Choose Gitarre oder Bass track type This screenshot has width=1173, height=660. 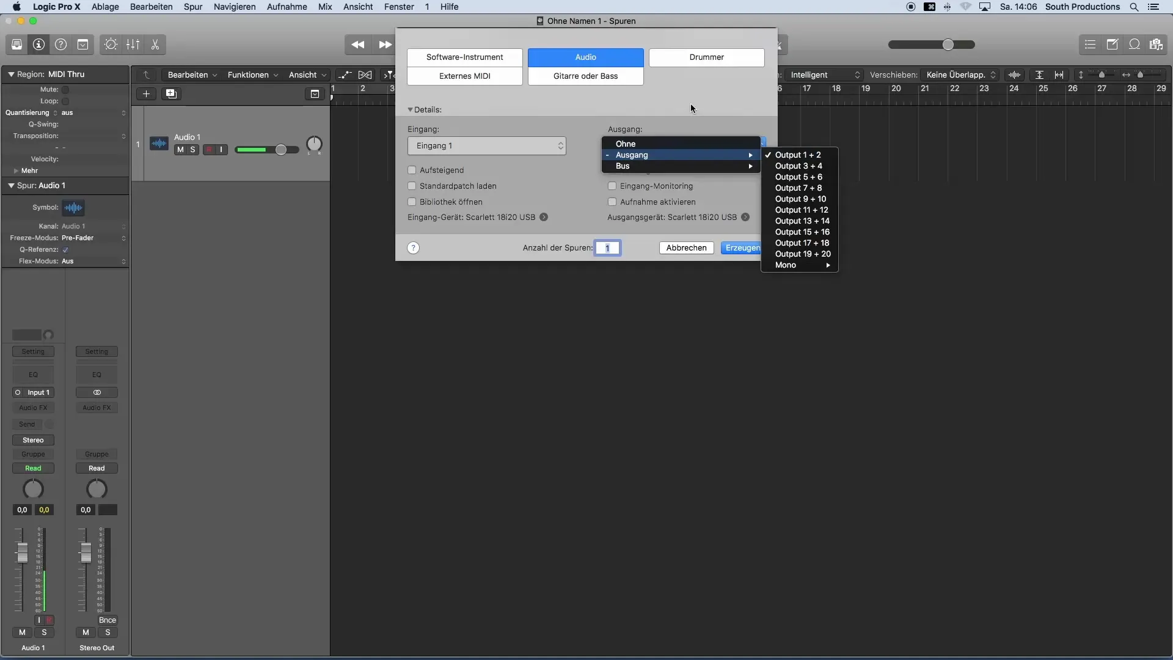[586, 76]
